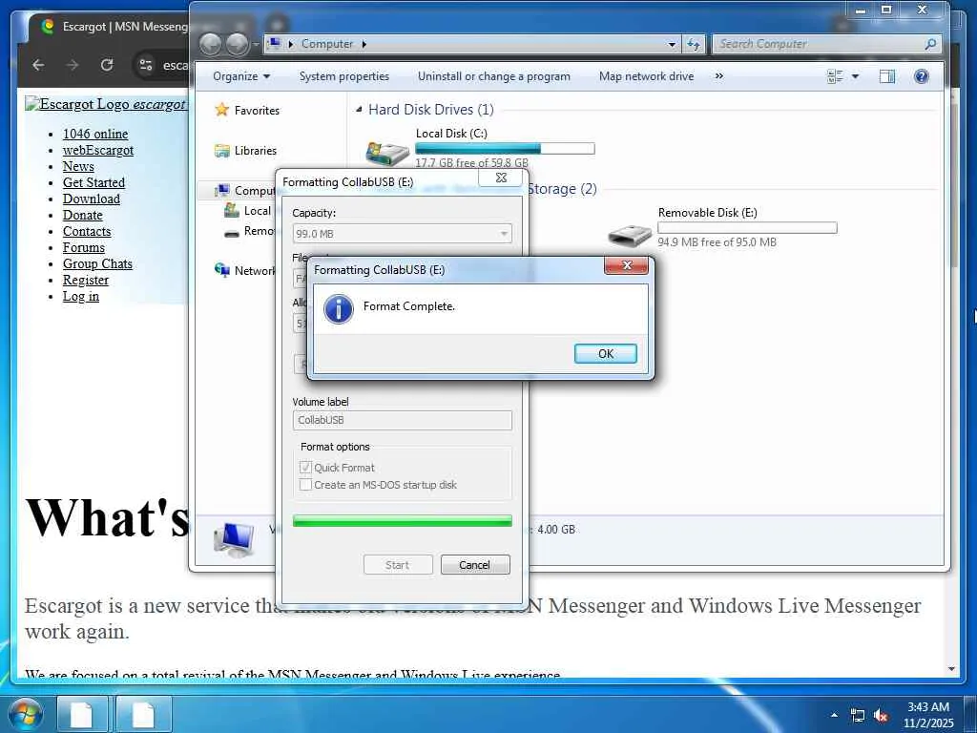Toggle the Quick Format checkbox
This screenshot has height=733, width=977.
(x=305, y=468)
